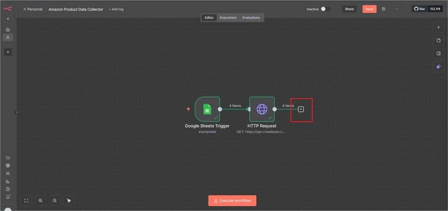Image resolution: width=448 pixels, height=211 pixels.
Task: Fit workflow to view
Action: [x=26, y=201]
